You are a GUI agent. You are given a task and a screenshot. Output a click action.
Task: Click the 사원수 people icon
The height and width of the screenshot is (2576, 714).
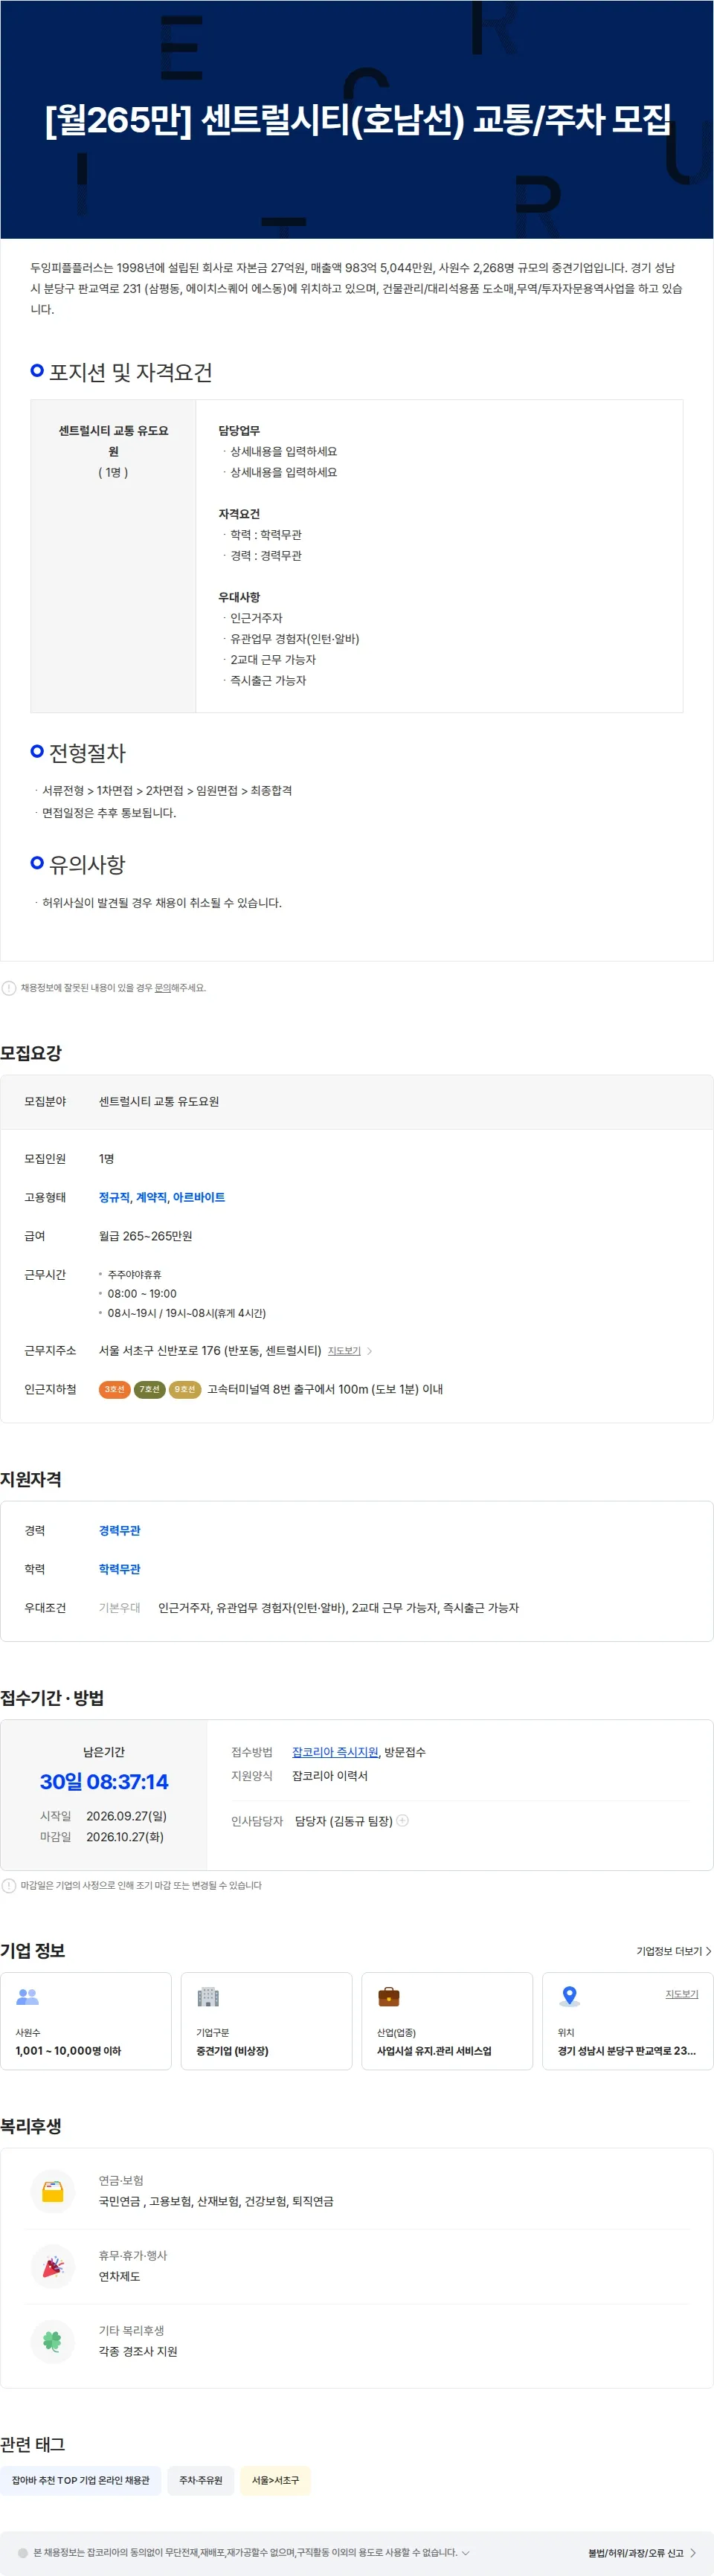point(28,1996)
